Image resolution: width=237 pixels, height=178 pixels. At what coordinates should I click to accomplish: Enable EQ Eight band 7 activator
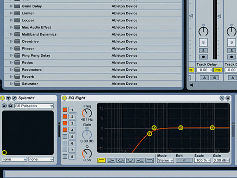tap(65, 150)
